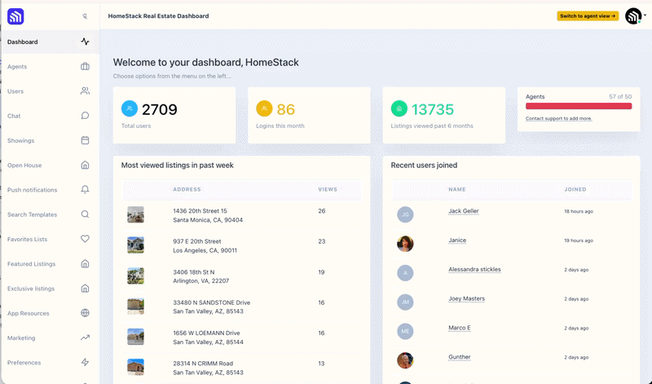The width and height of the screenshot is (652, 384).
Task: Click the App Resources globe icon
Action: pos(85,313)
